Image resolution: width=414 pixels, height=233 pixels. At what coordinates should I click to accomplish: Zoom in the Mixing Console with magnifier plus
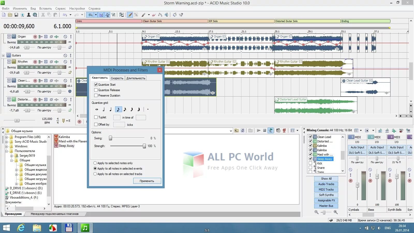[336, 212]
